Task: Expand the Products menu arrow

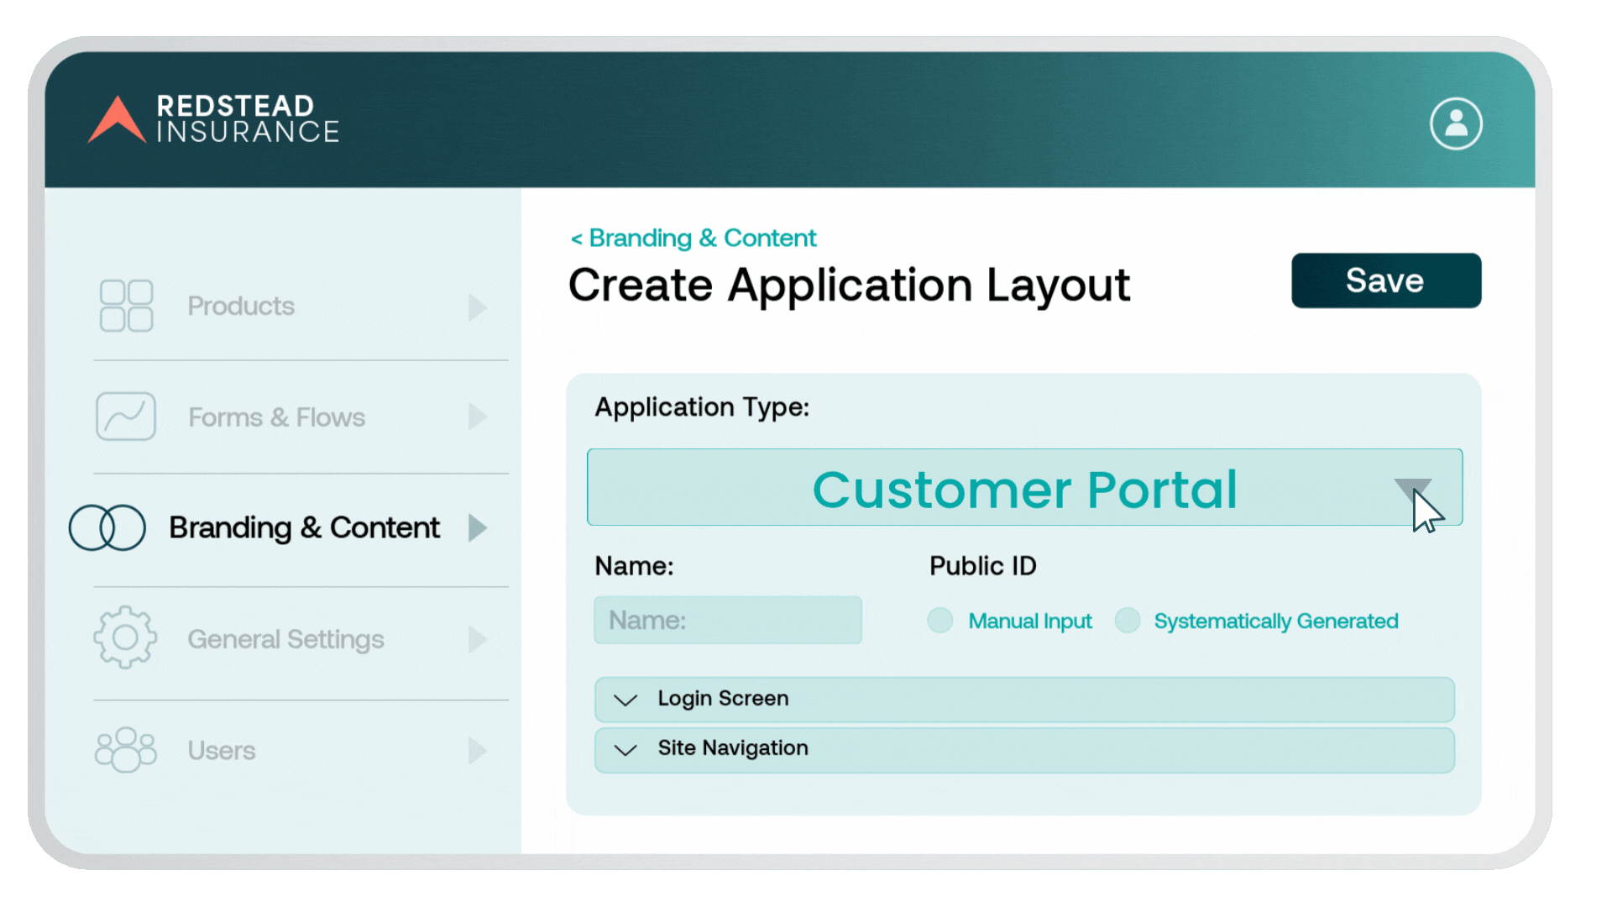Action: (477, 307)
